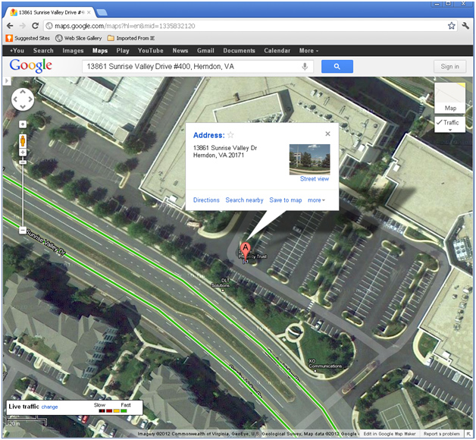Expand the More dropdown in Google bar

tap(308, 51)
